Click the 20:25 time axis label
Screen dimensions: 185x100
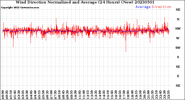point(144,95)
